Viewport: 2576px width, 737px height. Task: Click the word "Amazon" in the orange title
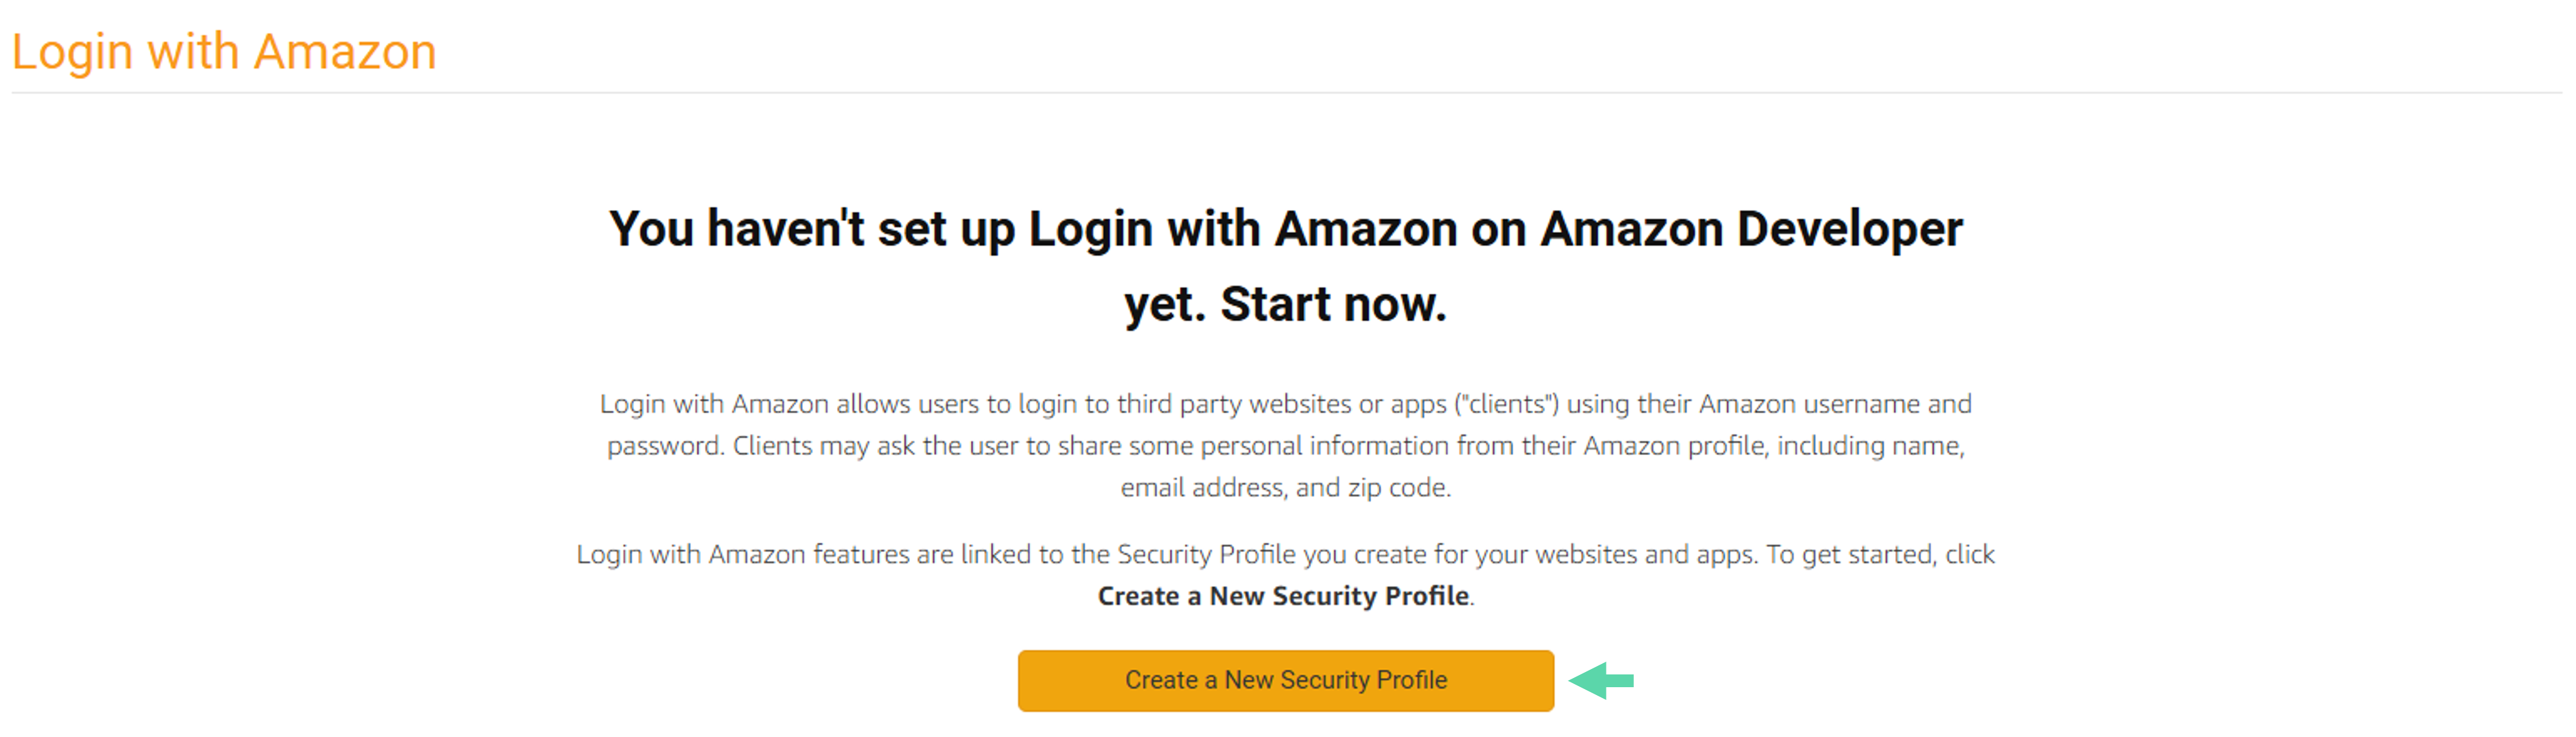click(x=345, y=51)
